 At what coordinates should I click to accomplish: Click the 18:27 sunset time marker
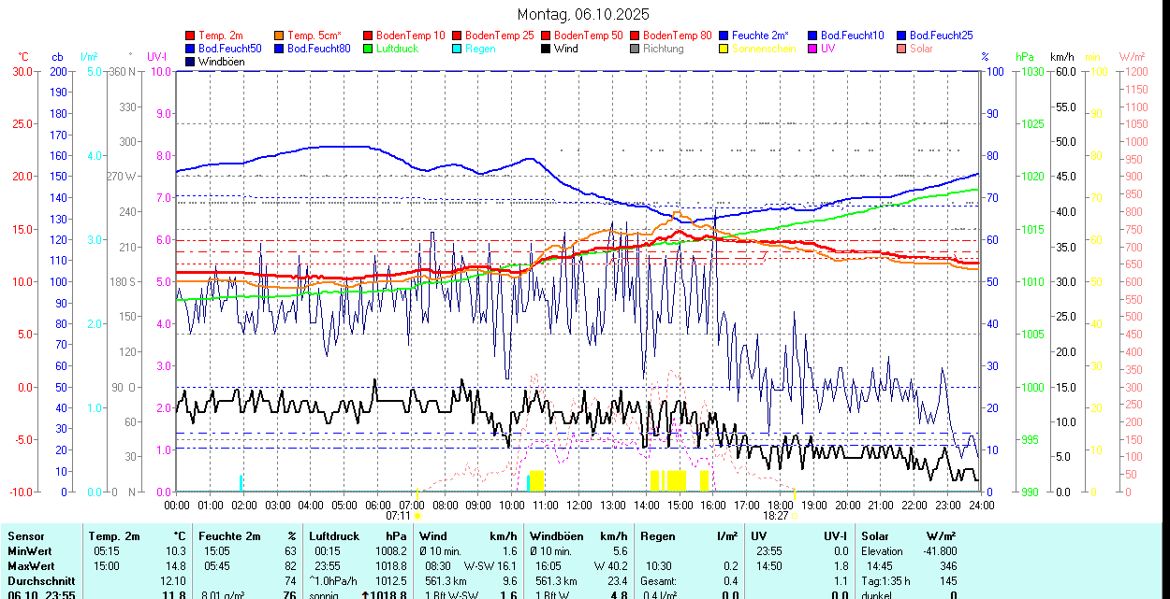775,516
